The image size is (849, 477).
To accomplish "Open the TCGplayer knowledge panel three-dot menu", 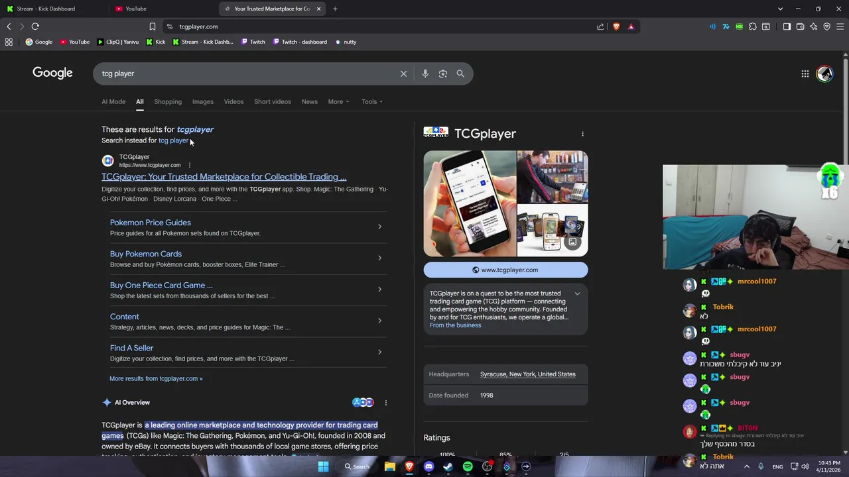I will click(x=582, y=134).
